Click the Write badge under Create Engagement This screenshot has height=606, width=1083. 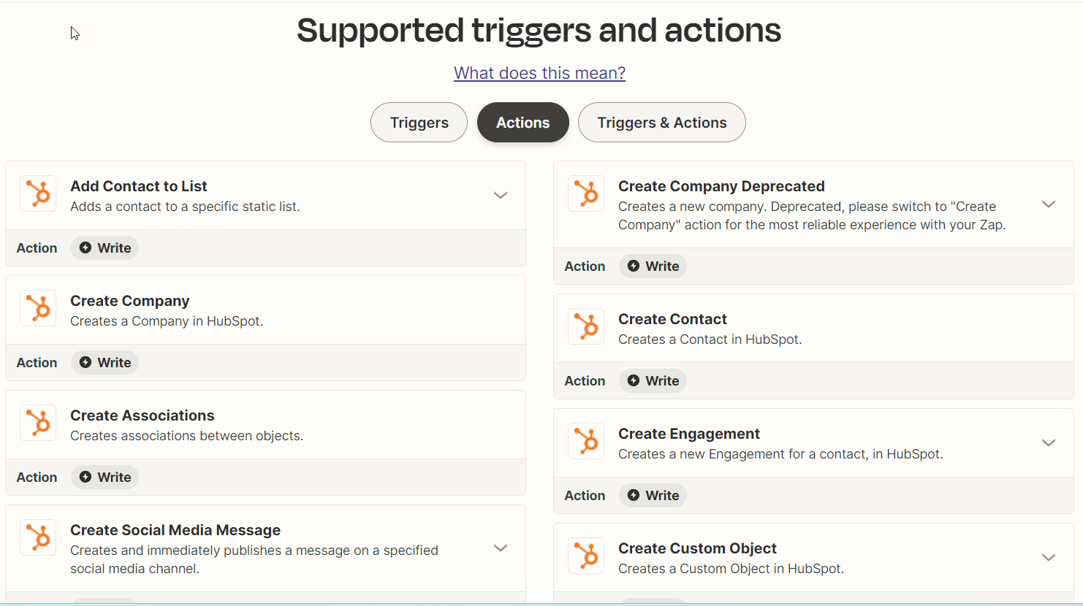click(653, 495)
